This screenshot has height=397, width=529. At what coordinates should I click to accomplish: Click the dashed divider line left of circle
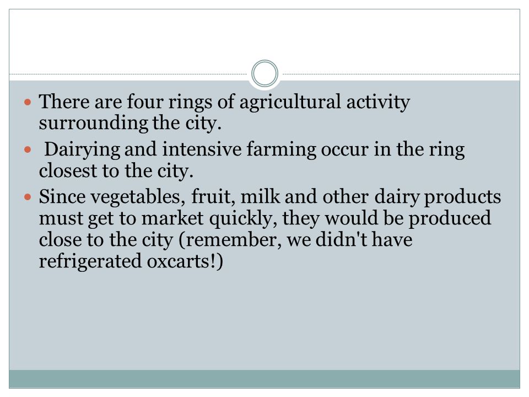[128, 74]
